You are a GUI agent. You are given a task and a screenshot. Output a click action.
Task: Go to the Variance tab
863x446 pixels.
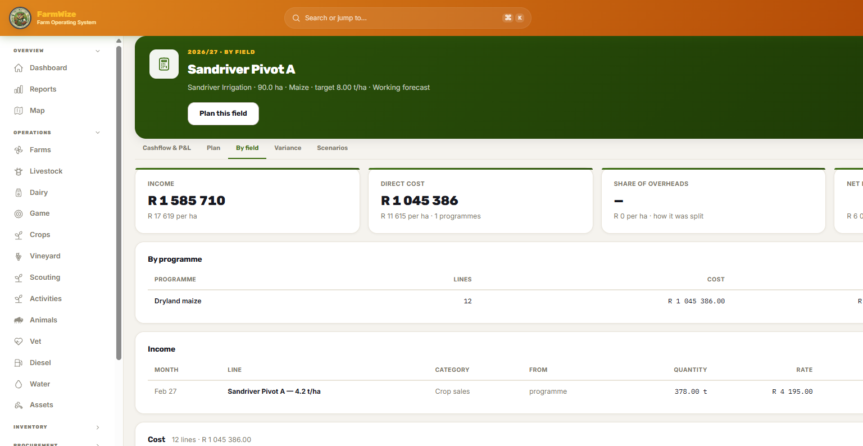(288, 148)
